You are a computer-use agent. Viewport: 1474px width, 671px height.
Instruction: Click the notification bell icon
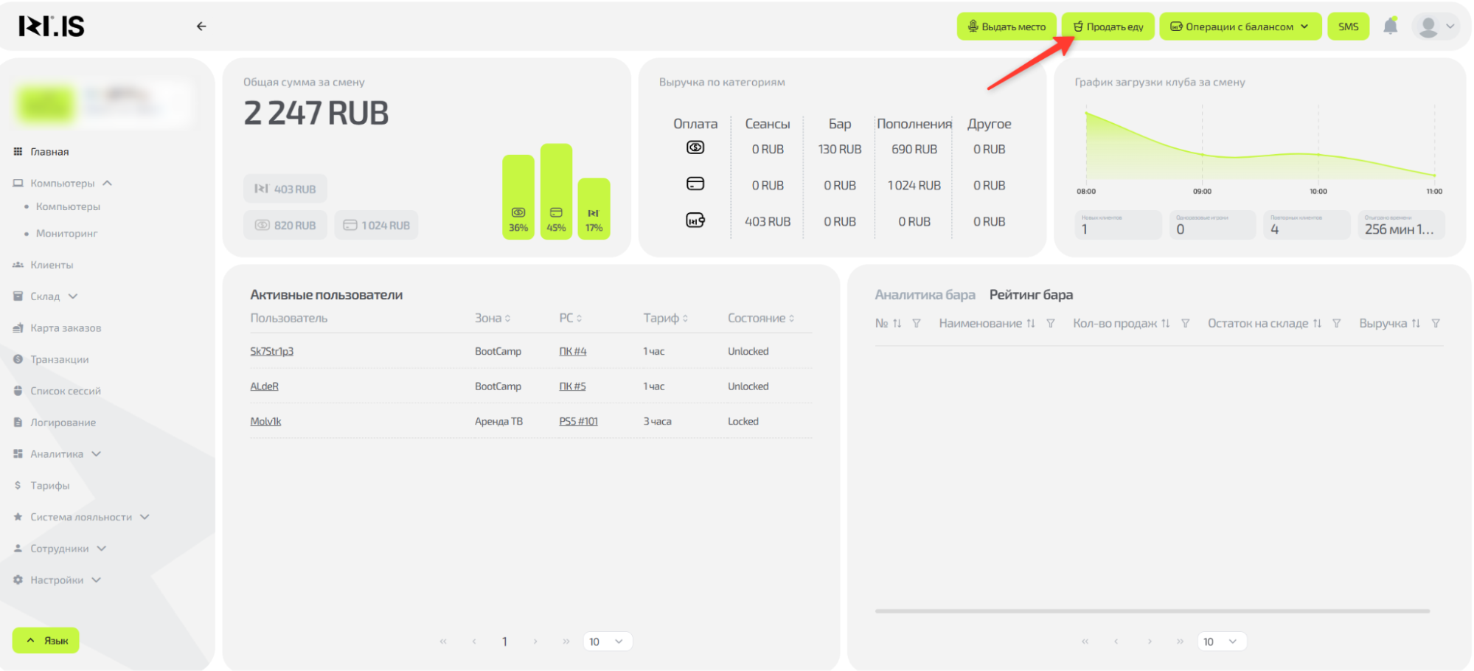point(1390,27)
